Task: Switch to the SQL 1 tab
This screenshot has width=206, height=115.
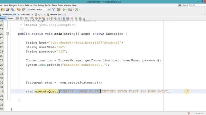Action: coord(40,15)
